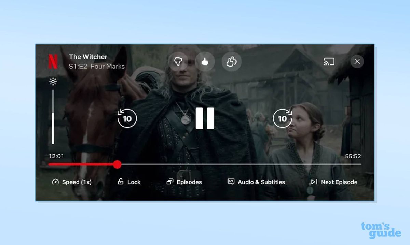Fast forward 10 seconds

click(x=283, y=119)
